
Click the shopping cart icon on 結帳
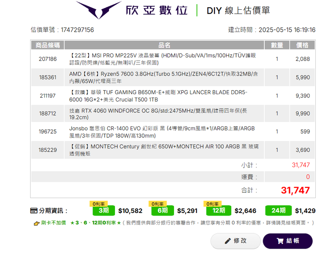pyautogui.click(x=280, y=241)
